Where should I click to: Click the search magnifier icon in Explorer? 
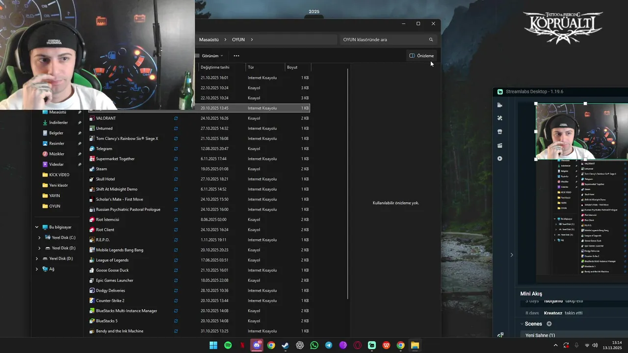[431, 40]
